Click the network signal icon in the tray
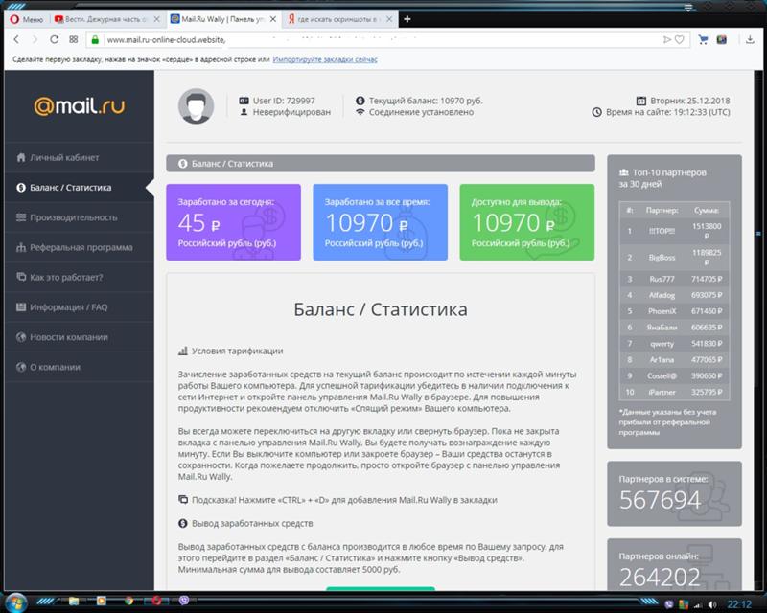Viewport: 767px width, 613px height. 697,605
